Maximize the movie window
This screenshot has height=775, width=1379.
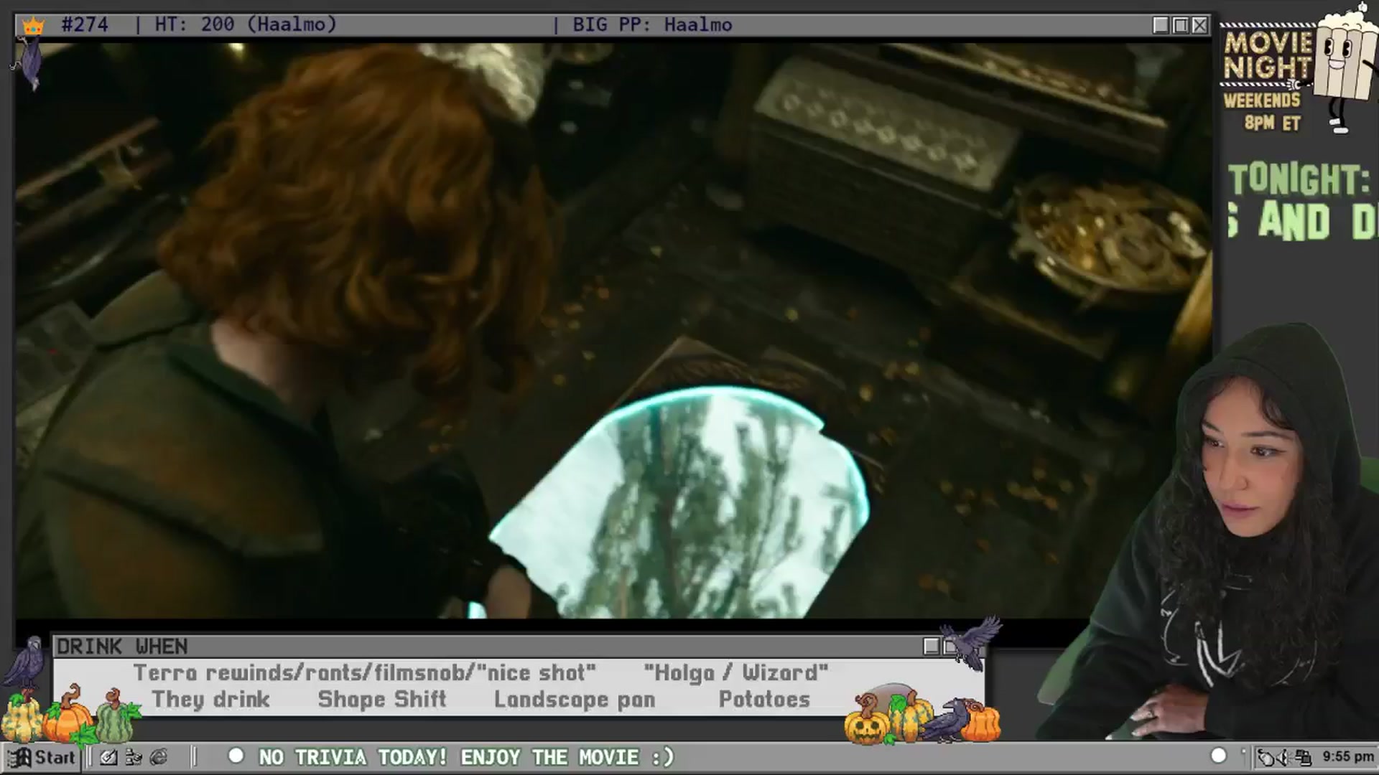1180,25
